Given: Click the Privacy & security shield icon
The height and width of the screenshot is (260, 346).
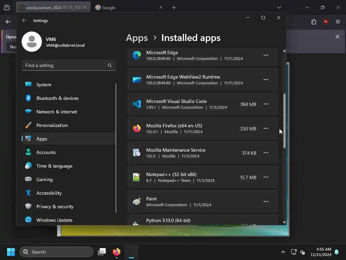Looking at the screenshot, I should pos(28,206).
